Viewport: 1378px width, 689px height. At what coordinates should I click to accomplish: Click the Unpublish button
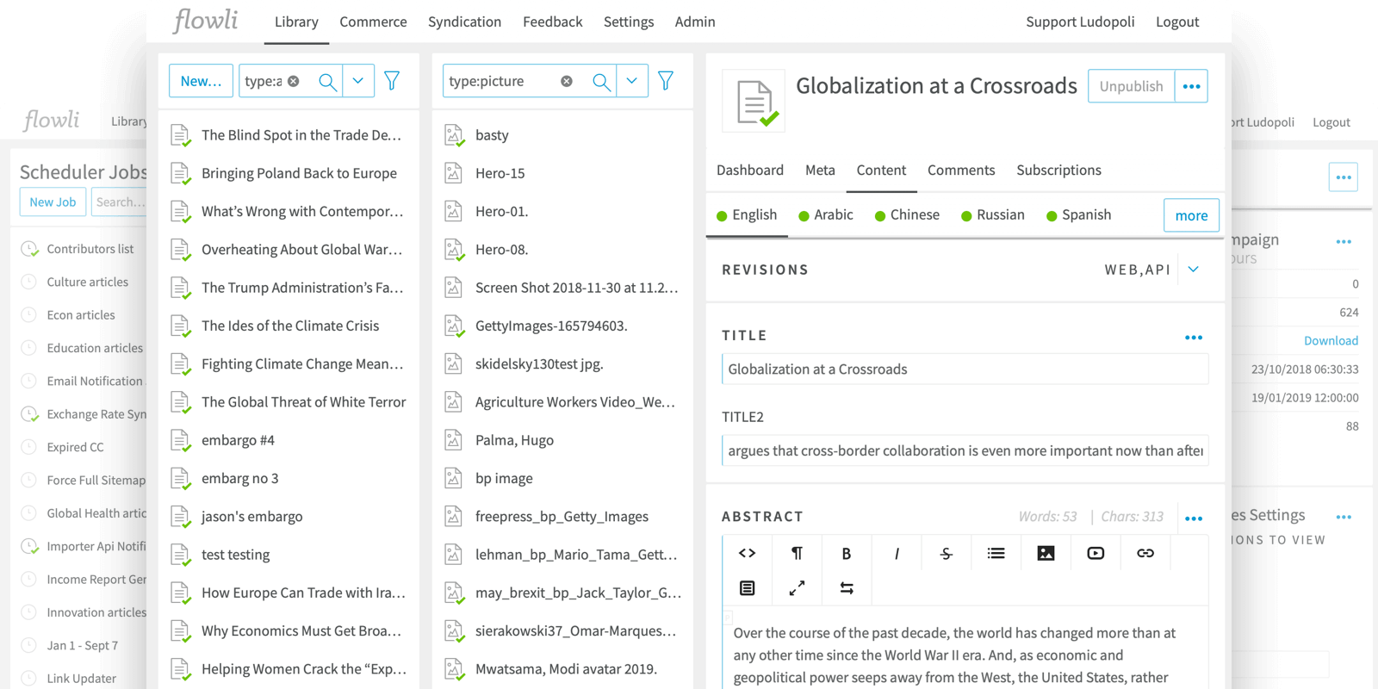coord(1131,86)
